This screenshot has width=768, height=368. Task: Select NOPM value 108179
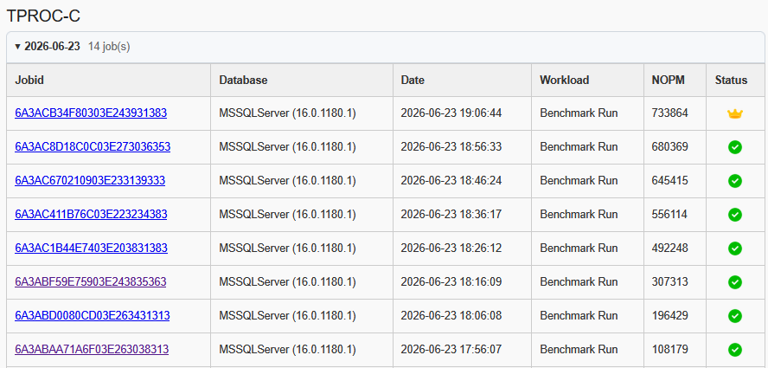coord(669,349)
